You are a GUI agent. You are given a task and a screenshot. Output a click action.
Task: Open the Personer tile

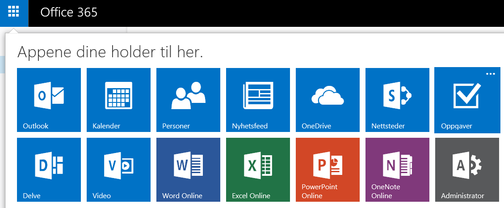click(x=189, y=100)
